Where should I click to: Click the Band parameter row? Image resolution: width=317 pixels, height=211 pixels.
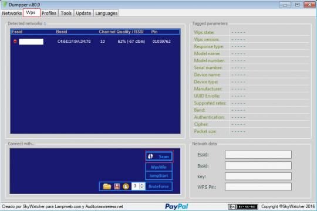click(251, 110)
